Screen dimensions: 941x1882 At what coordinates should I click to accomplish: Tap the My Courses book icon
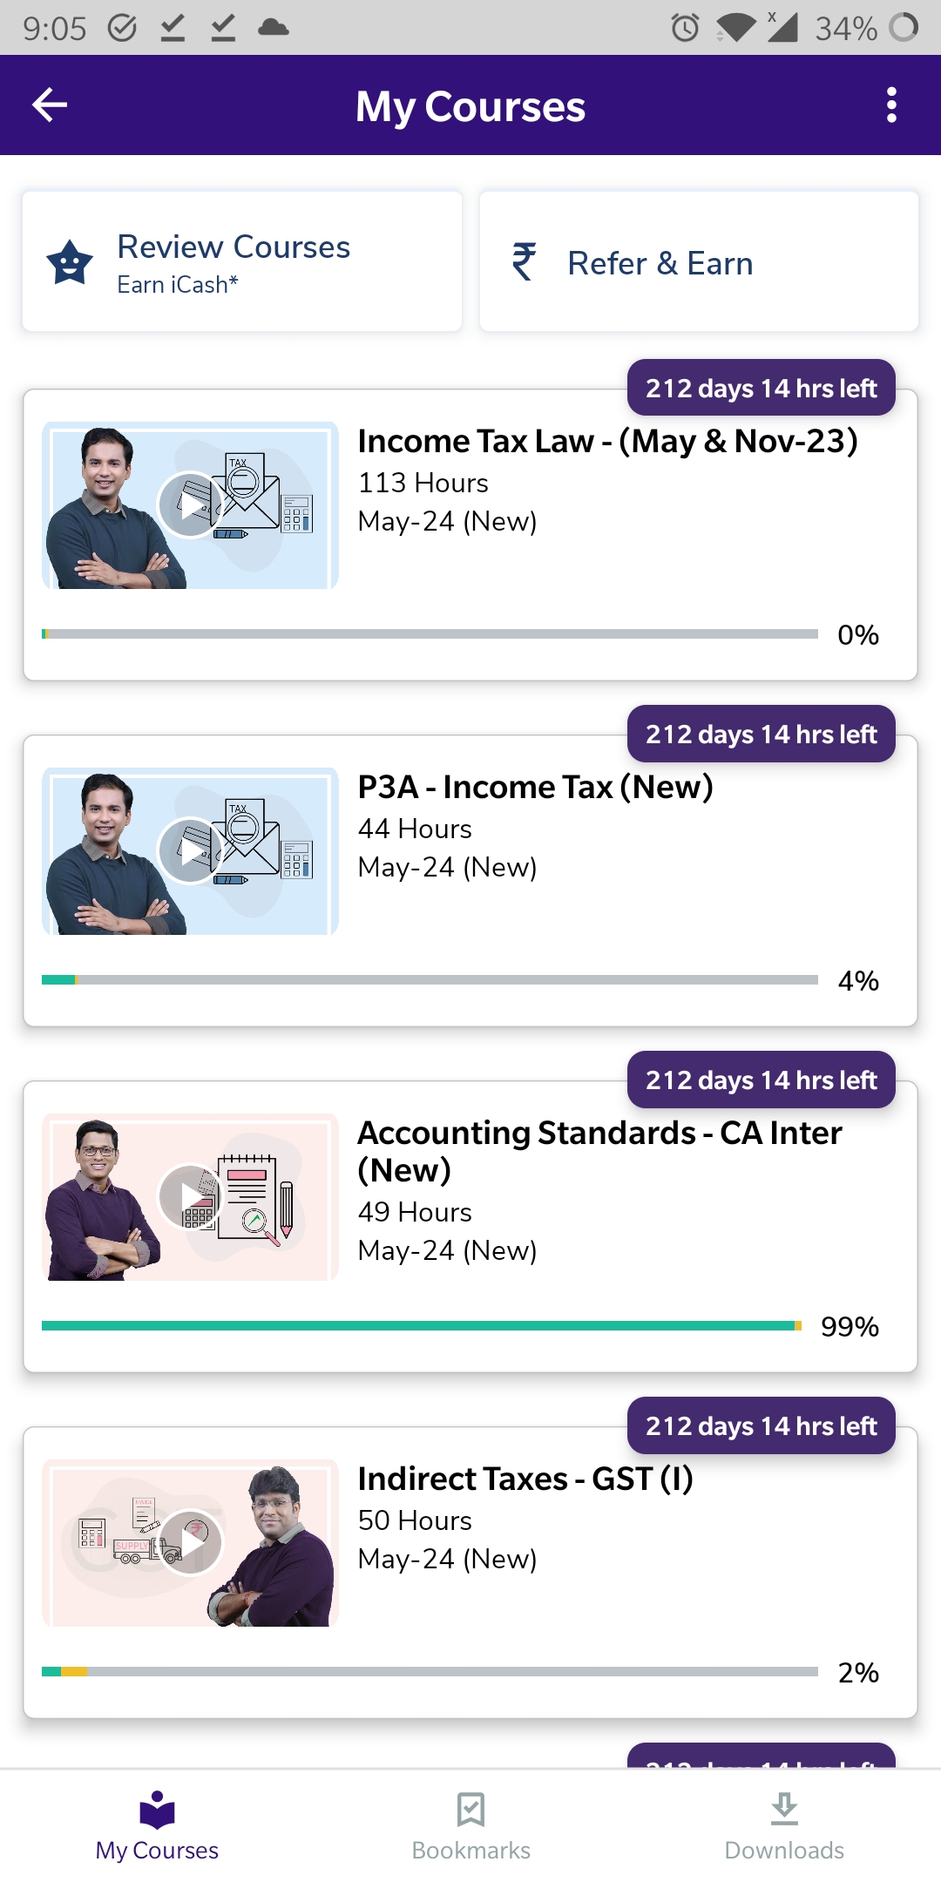[x=157, y=1810]
